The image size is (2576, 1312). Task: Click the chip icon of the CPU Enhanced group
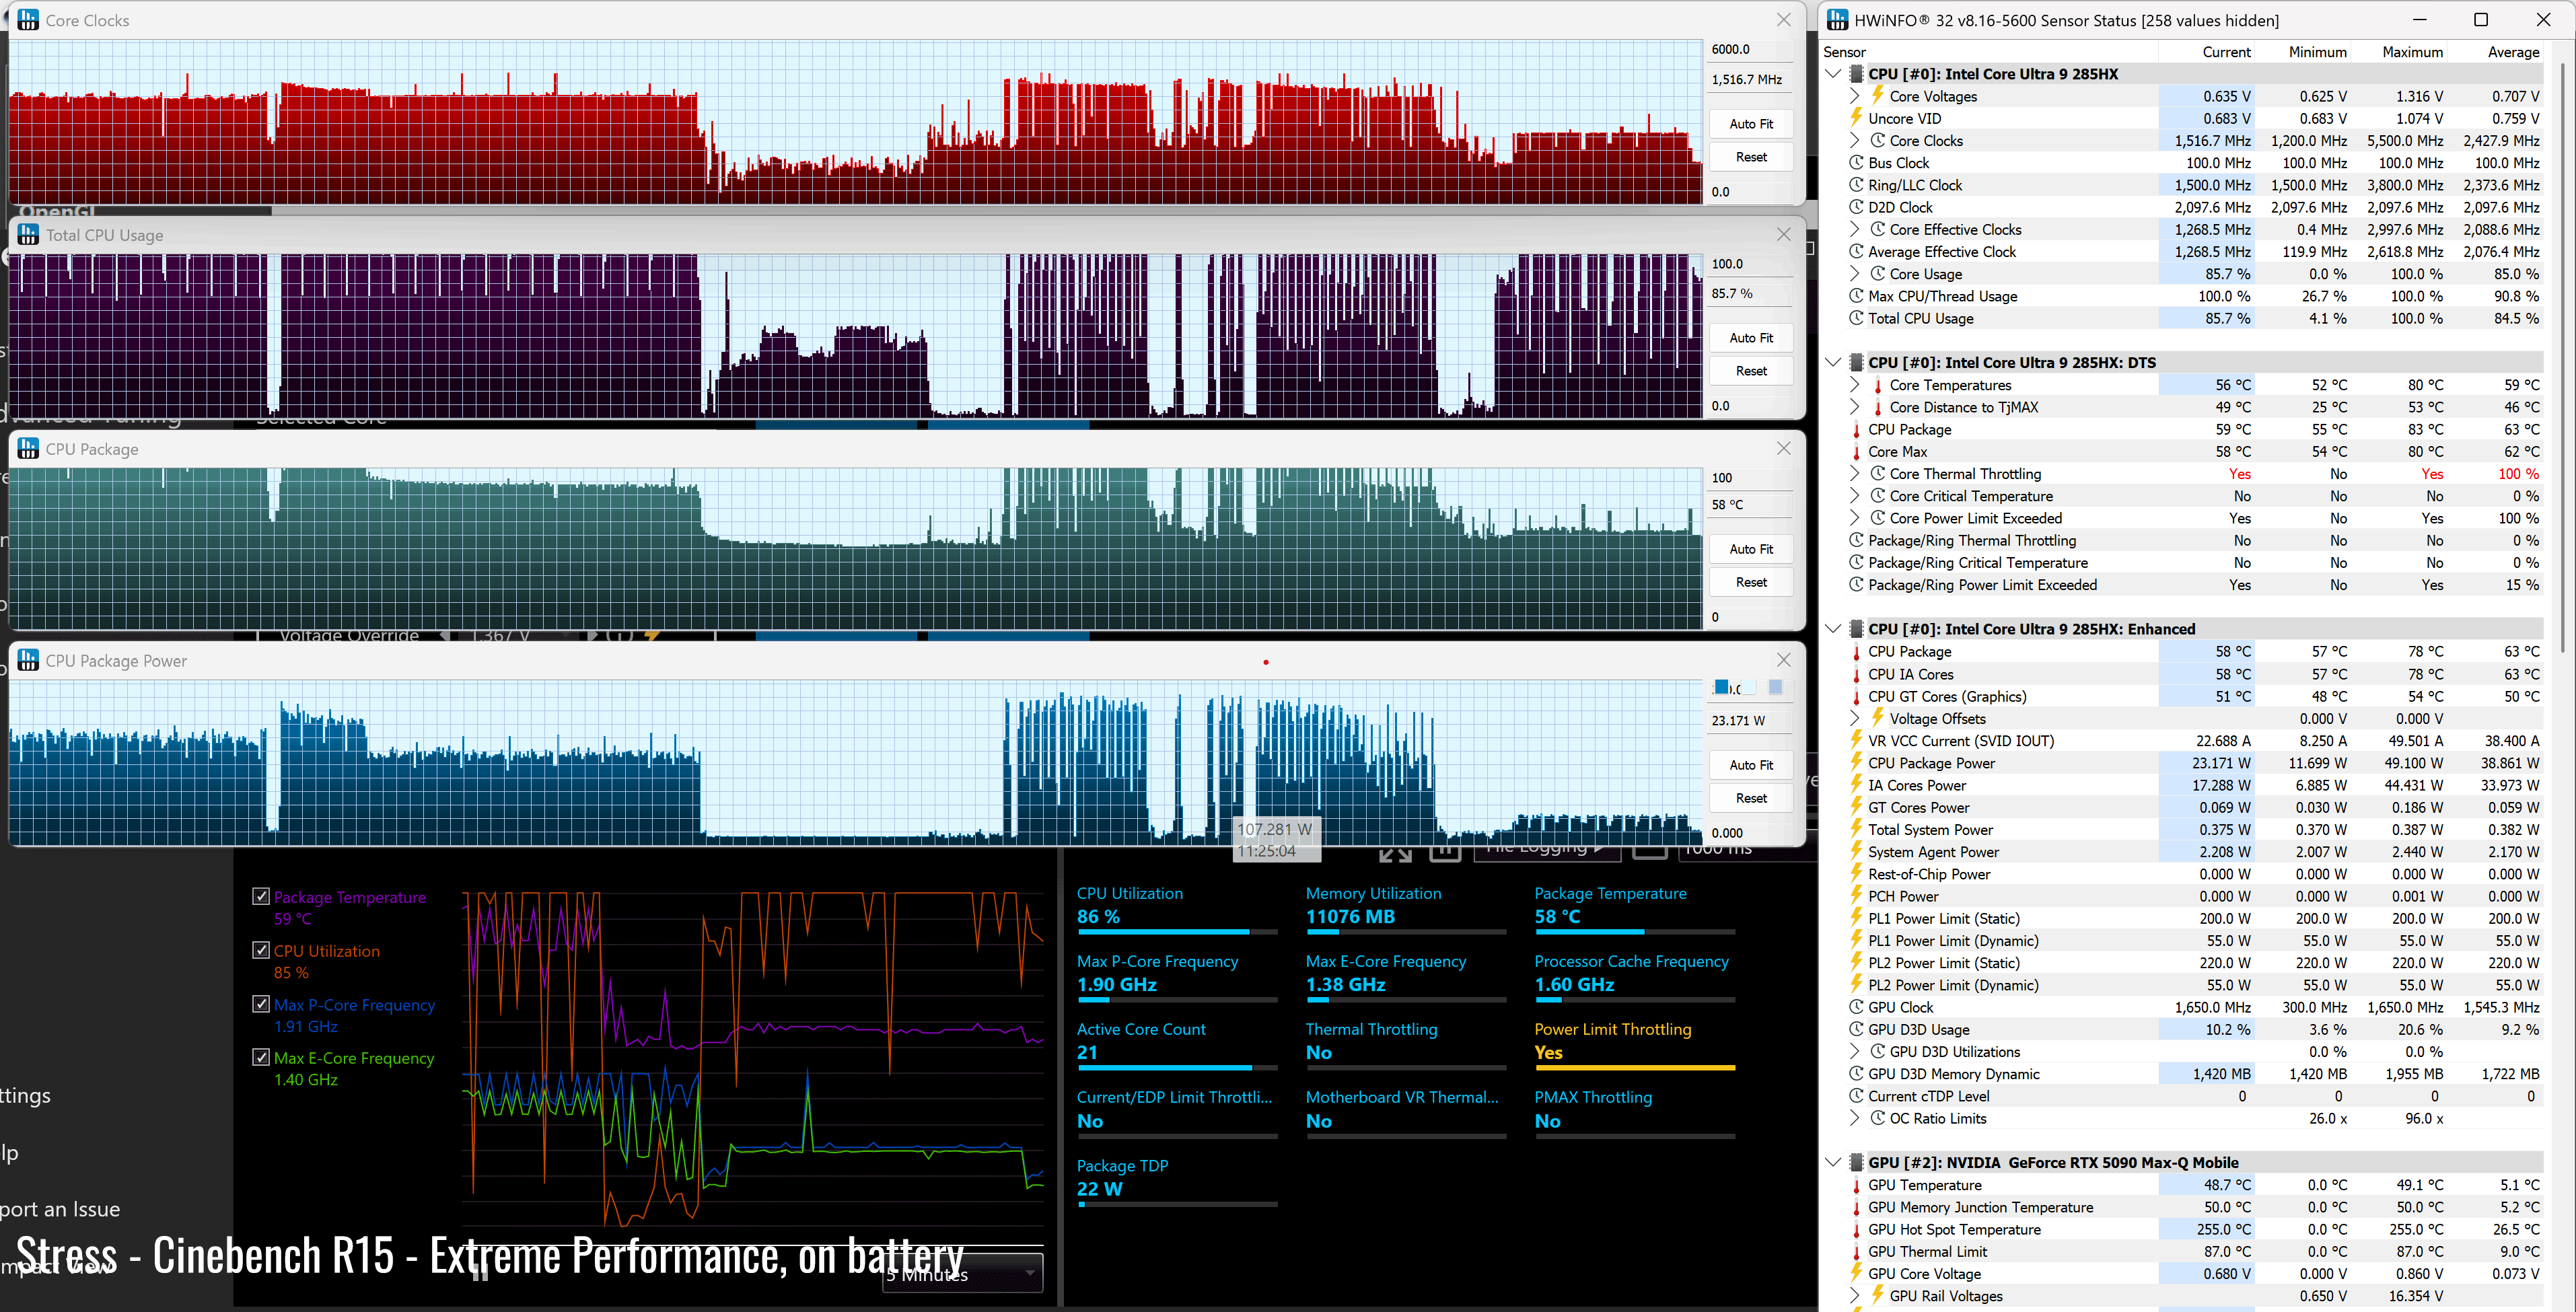click(x=1856, y=629)
